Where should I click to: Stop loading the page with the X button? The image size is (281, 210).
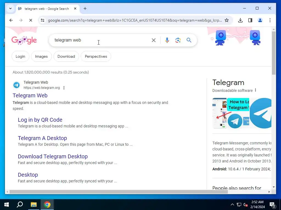click(31, 20)
